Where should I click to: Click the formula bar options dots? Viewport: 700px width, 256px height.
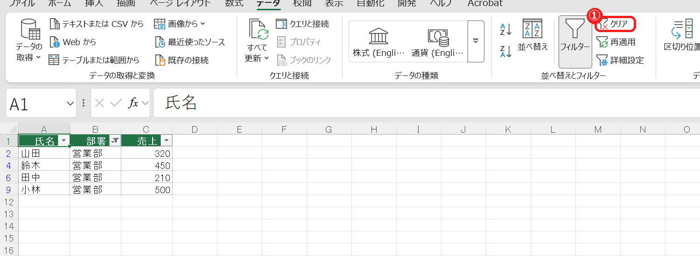[x=84, y=103]
